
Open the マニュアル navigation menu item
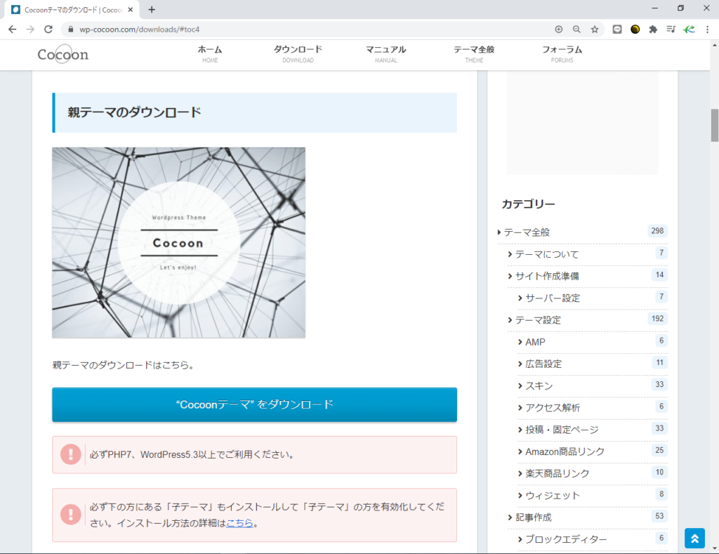(386, 53)
